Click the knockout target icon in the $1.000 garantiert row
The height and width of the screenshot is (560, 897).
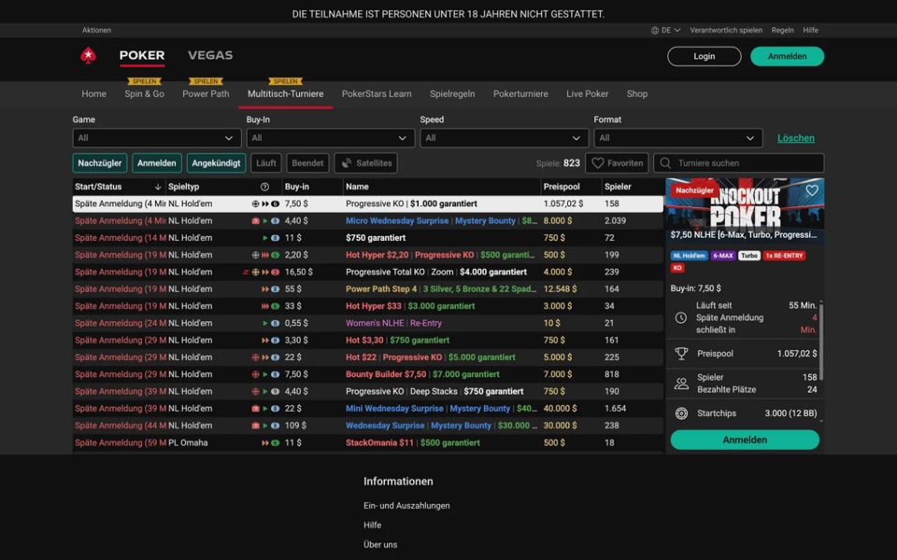tap(256, 203)
